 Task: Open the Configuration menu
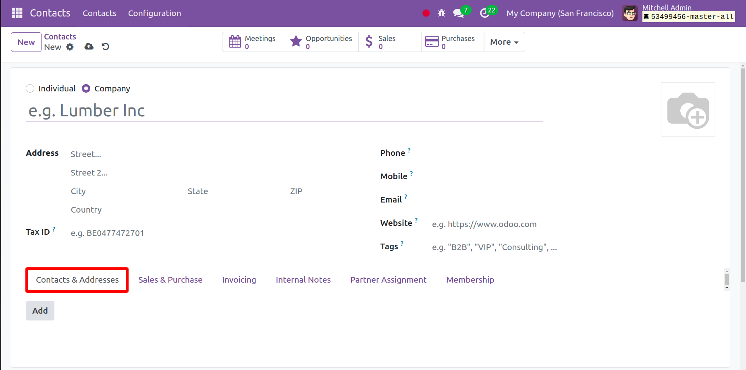pos(155,13)
